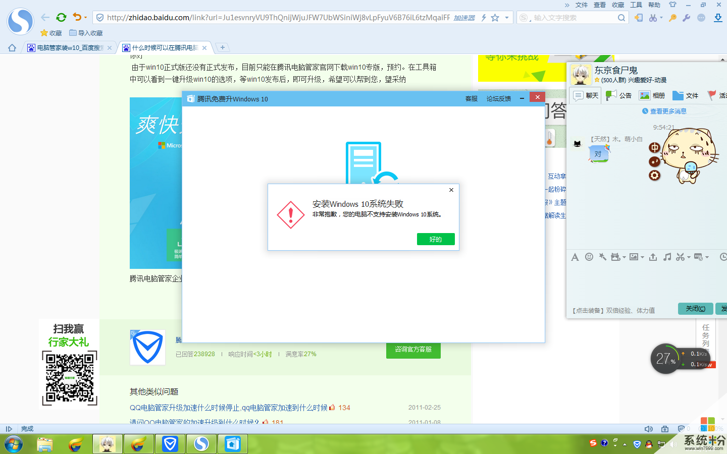Open a new tab with the plus button

pyautogui.click(x=222, y=47)
